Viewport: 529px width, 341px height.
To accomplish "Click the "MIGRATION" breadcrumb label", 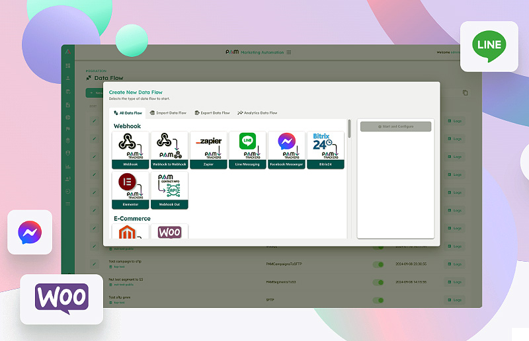I will (96, 71).
